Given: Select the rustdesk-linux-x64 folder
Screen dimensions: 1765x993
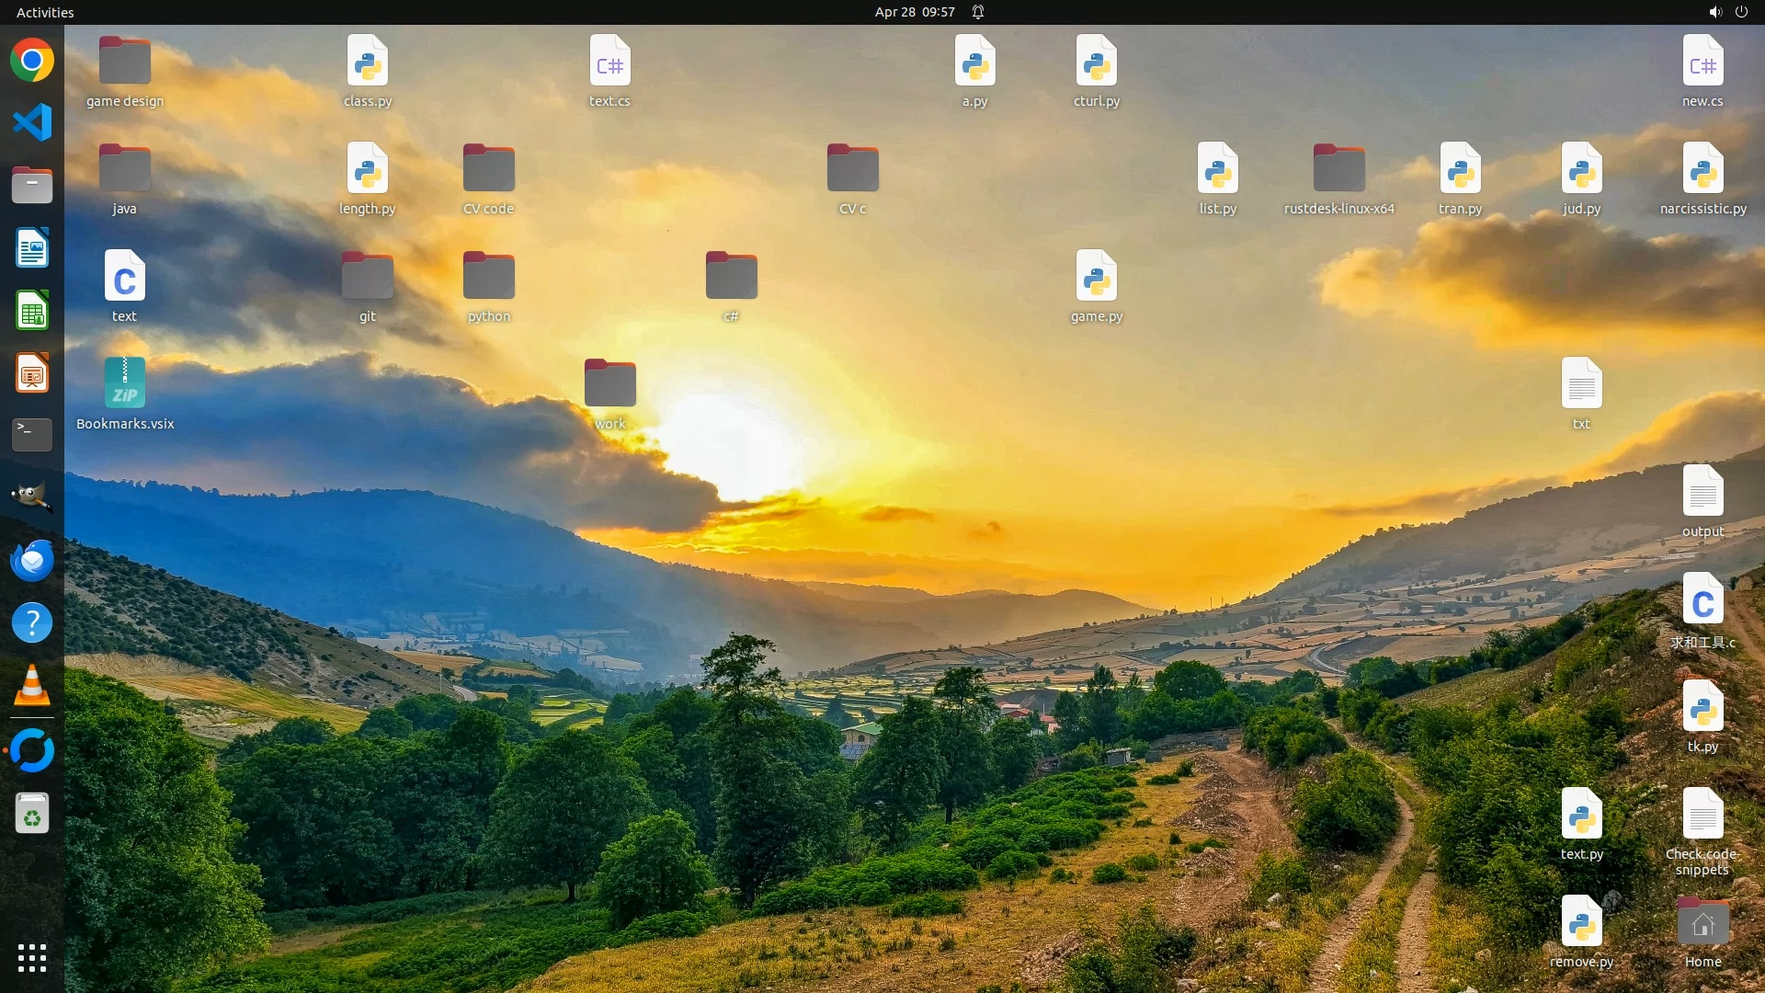Looking at the screenshot, I should (1338, 169).
